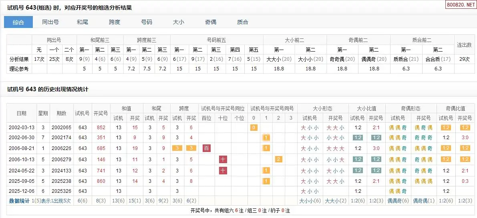Select the 大小 tab

tap(179, 22)
